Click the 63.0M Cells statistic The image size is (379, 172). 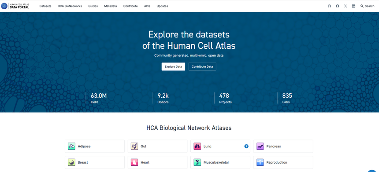point(99,98)
